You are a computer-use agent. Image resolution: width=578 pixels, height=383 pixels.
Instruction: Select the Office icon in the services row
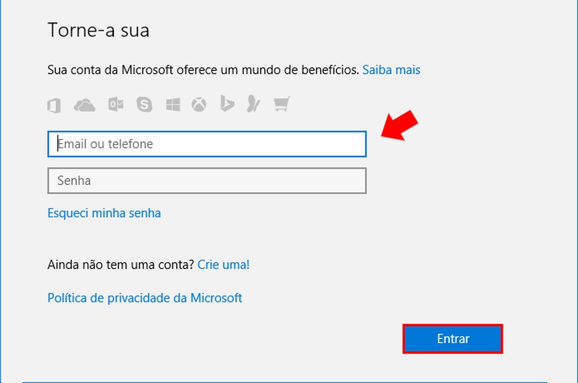click(53, 105)
